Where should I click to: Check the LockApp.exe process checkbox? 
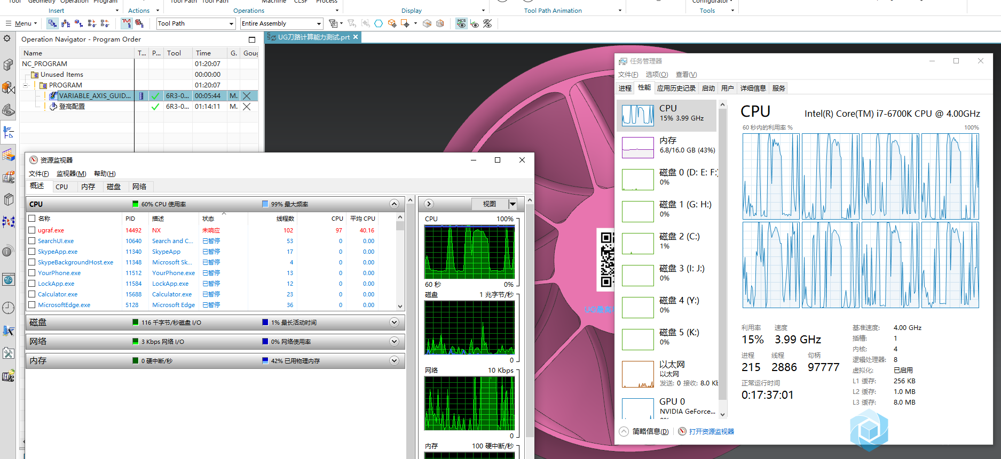(x=32, y=284)
